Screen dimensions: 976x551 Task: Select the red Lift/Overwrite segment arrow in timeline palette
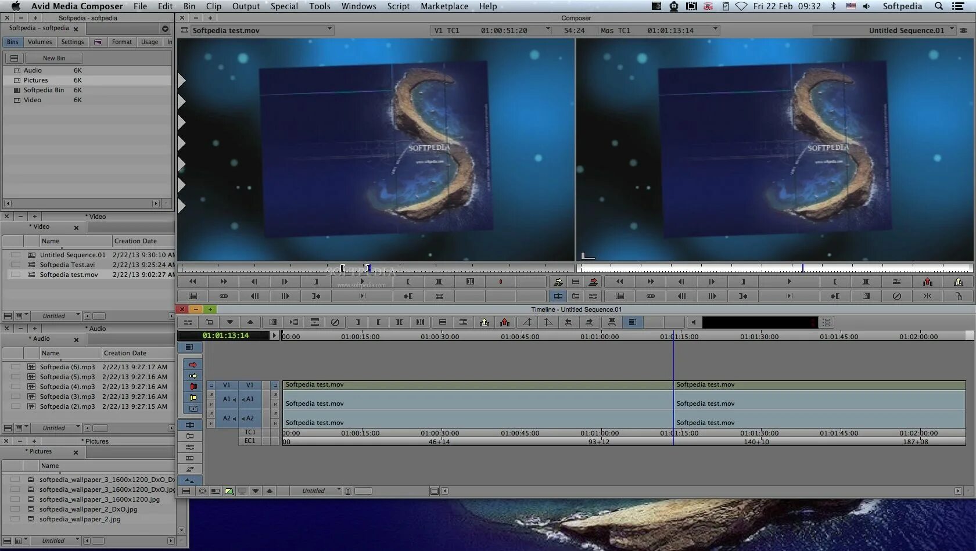(193, 365)
